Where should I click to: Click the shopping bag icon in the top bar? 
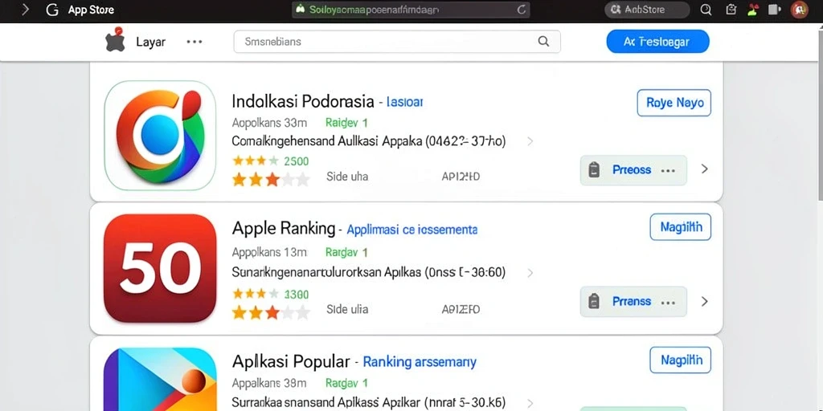click(731, 10)
